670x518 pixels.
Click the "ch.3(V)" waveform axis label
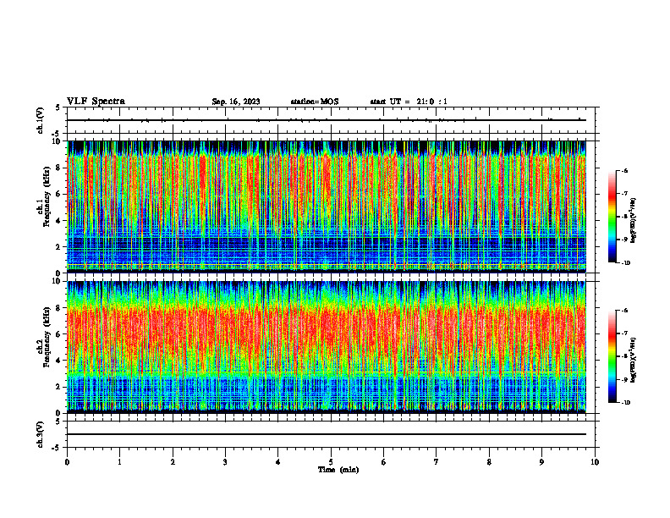pyautogui.click(x=41, y=434)
